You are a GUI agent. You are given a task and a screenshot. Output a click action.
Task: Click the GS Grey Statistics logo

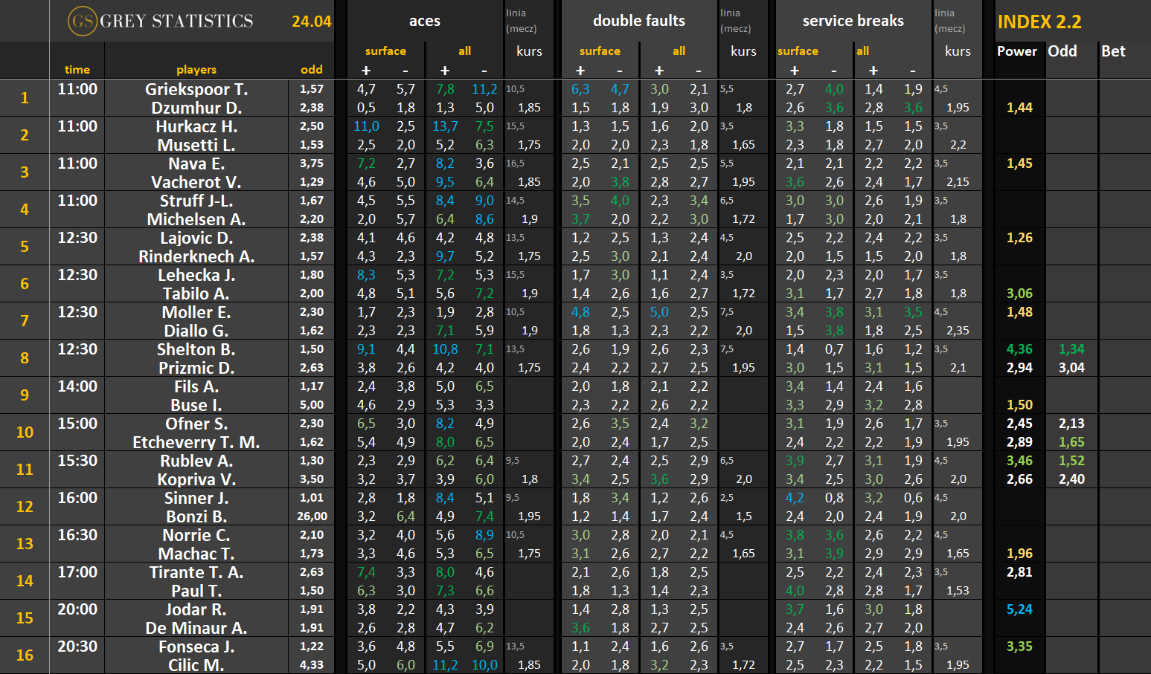(x=161, y=21)
